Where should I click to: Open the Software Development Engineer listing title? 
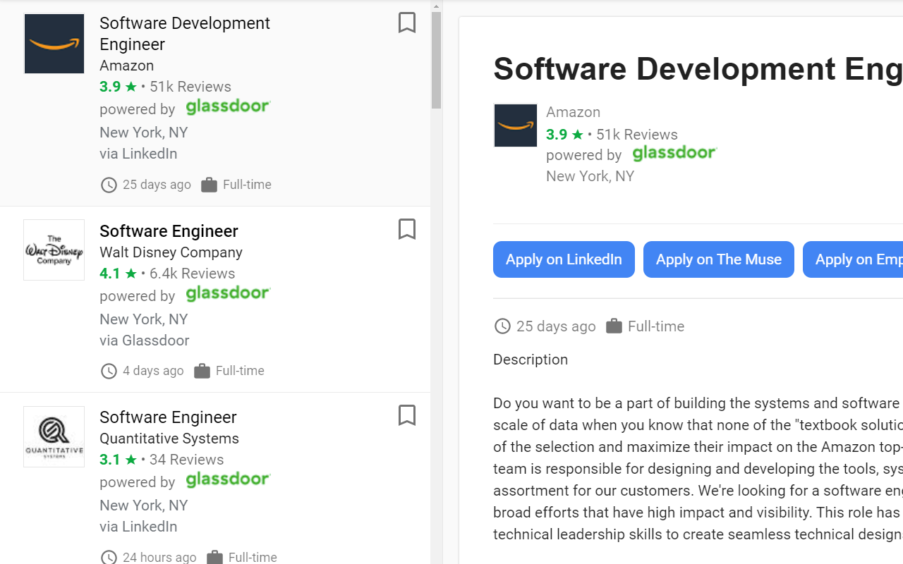[x=185, y=33]
